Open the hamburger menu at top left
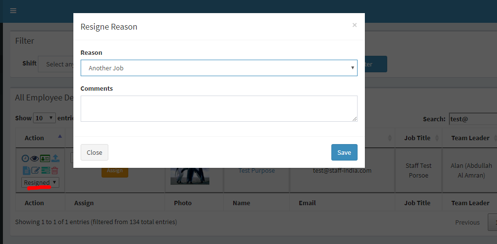497x244 pixels. 13,11
